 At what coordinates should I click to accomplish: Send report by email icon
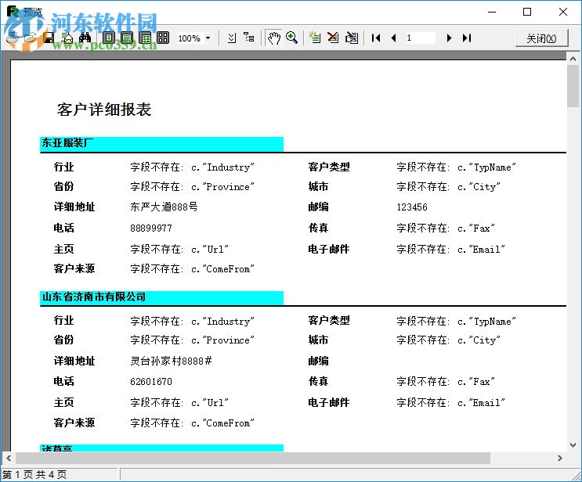coord(67,38)
